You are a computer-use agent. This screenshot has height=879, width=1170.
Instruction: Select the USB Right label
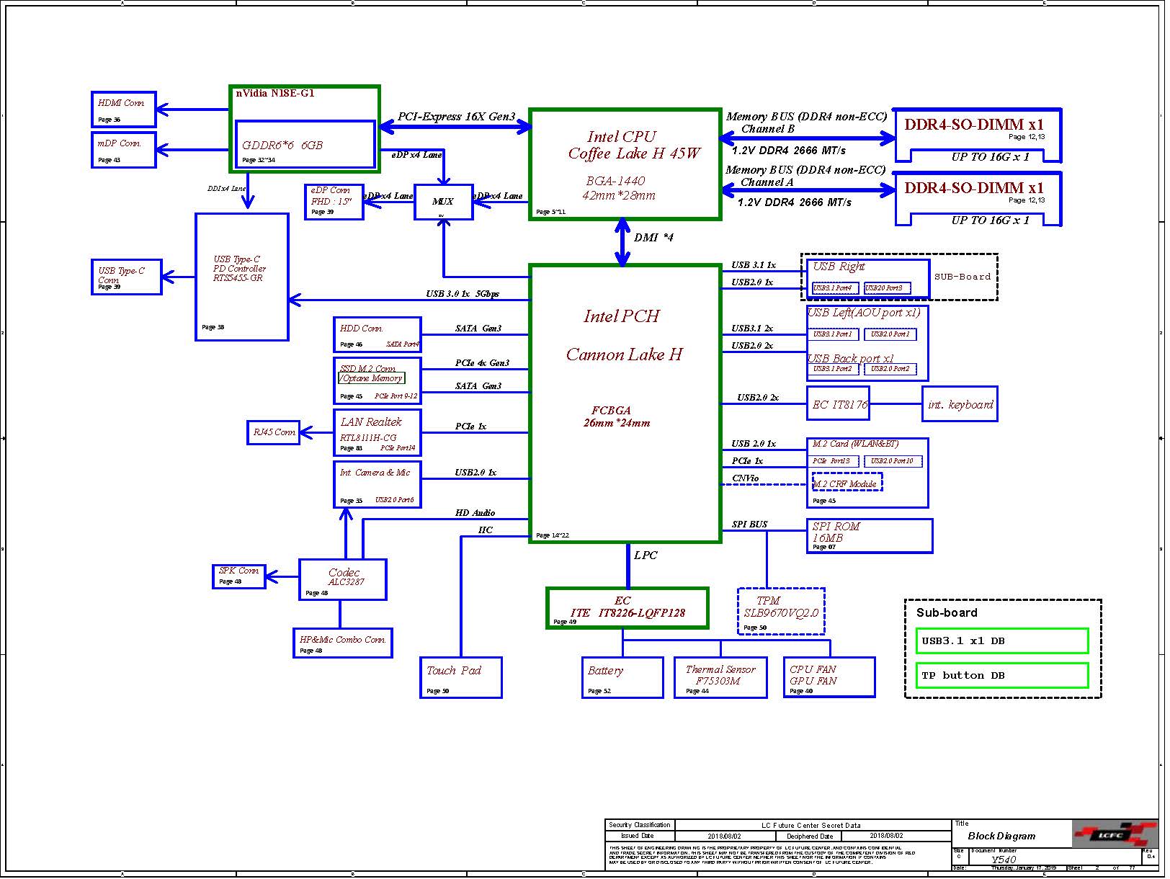click(839, 267)
